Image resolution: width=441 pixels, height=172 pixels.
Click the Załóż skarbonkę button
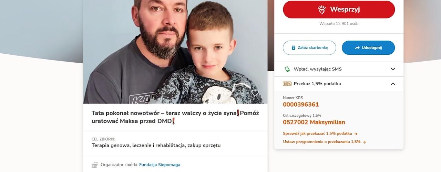pos(309,48)
